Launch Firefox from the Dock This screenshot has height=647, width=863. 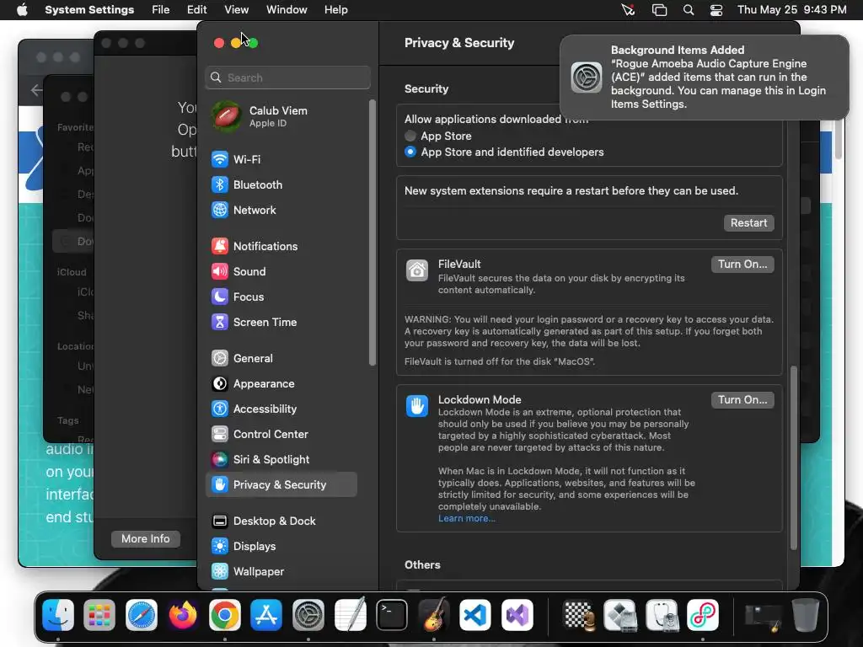click(x=183, y=615)
